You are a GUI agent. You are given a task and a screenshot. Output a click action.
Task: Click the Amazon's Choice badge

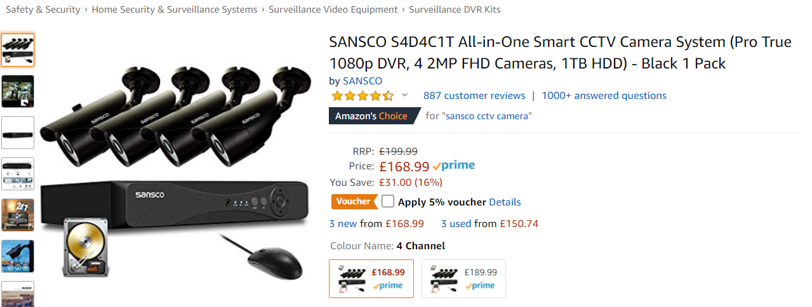(x=372, y=116)
